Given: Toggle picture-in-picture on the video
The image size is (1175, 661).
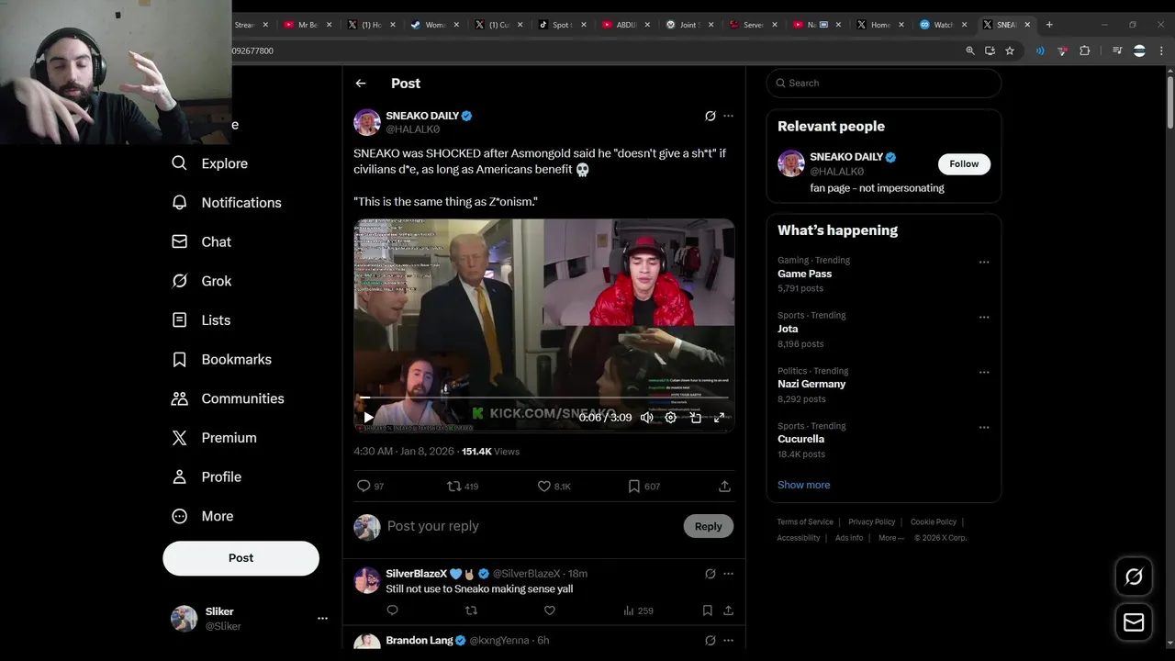Looking at the screenshot, I should [x=696, y=418].
